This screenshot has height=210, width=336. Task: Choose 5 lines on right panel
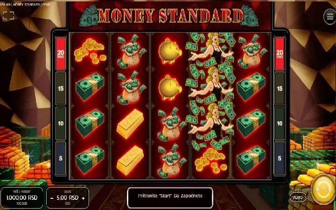click(x=280, y=158)
